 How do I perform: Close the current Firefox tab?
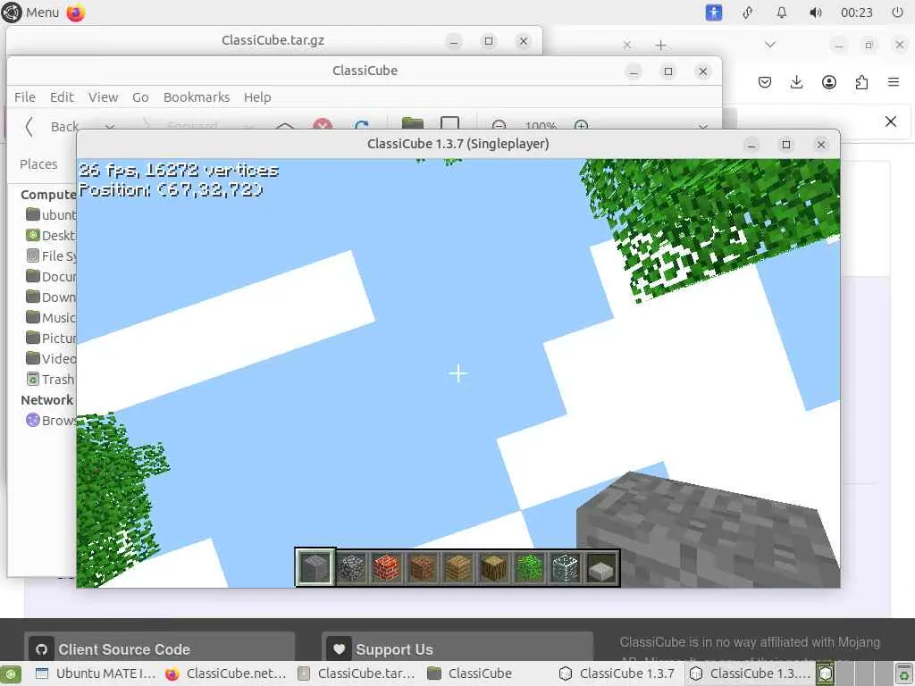(627, 45)
